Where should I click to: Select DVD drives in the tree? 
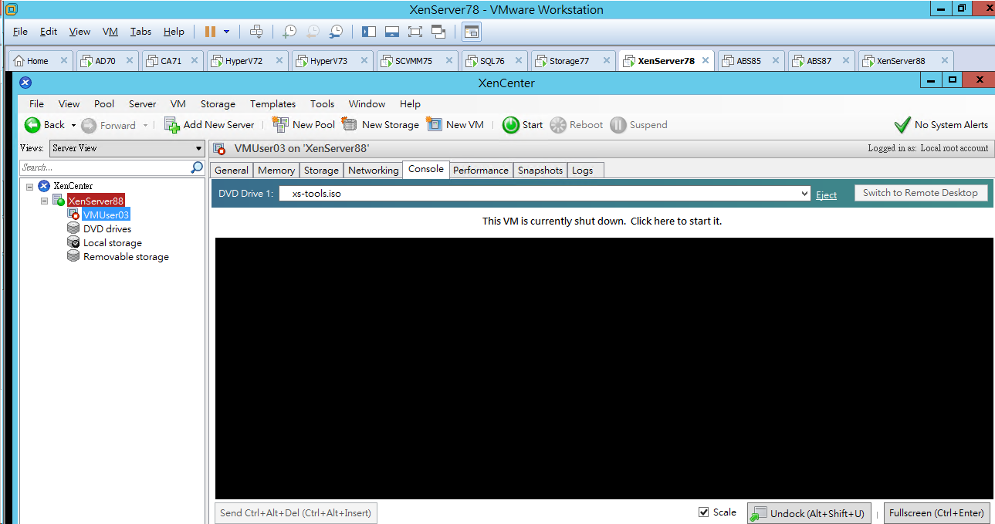coord(107,228)
